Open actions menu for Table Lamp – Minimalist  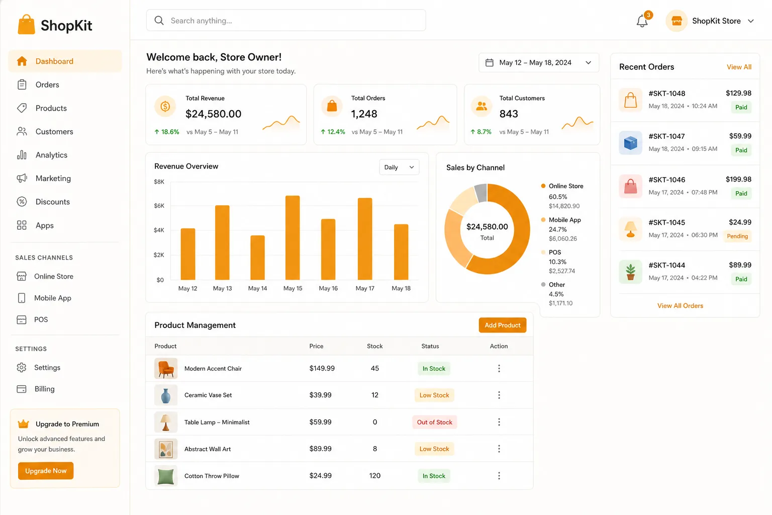pyautogui.click(x=499, y=422)
